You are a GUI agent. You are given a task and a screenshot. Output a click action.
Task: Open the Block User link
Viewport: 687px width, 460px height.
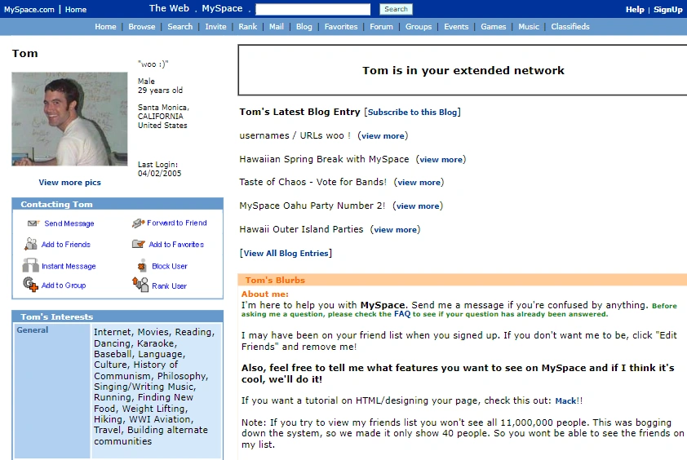(x=170, y=266)
